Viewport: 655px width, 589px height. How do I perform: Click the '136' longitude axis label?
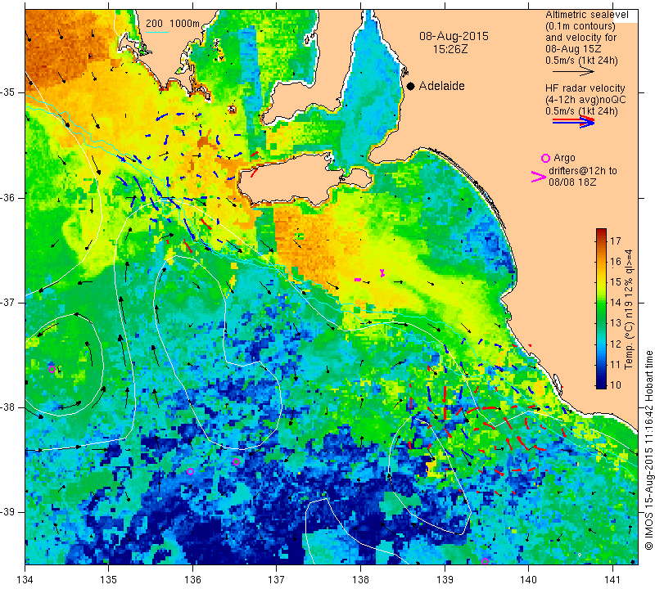click(192, 579)
